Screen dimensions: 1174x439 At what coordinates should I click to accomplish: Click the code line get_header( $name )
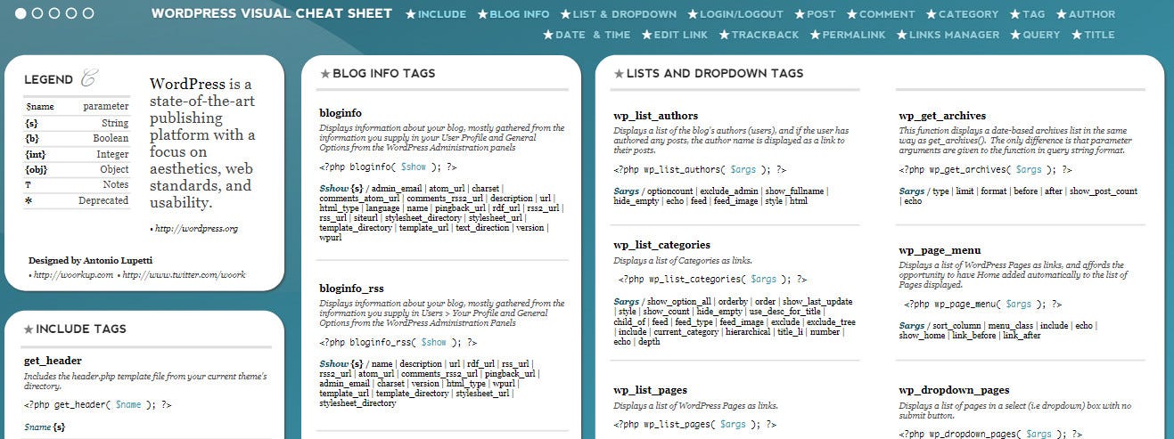point(97,405)
